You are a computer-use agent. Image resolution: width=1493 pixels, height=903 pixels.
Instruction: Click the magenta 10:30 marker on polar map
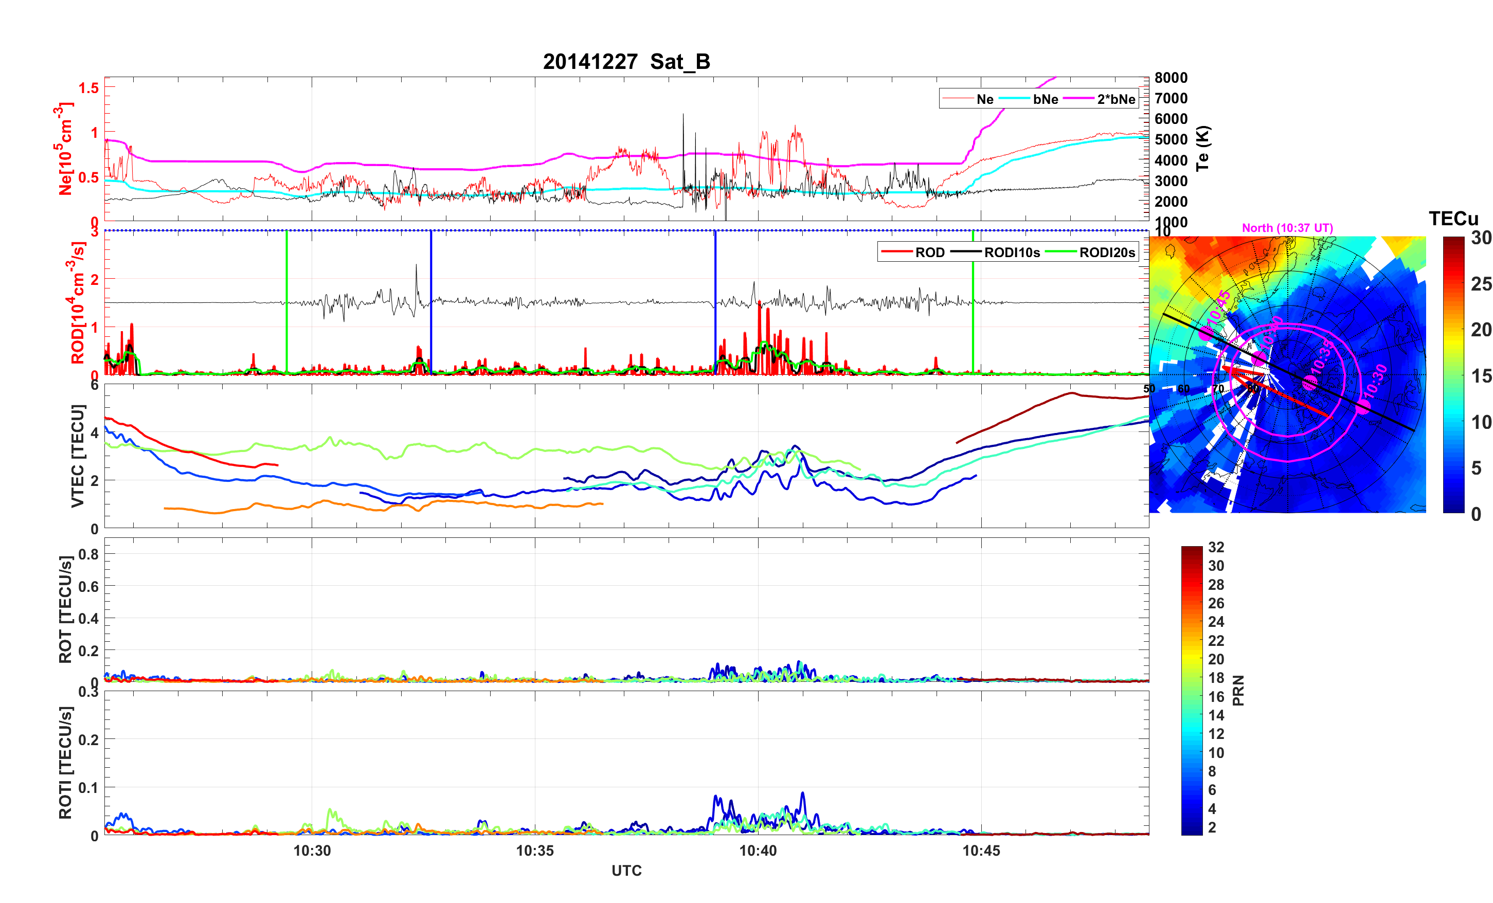tap(1363, 407)
